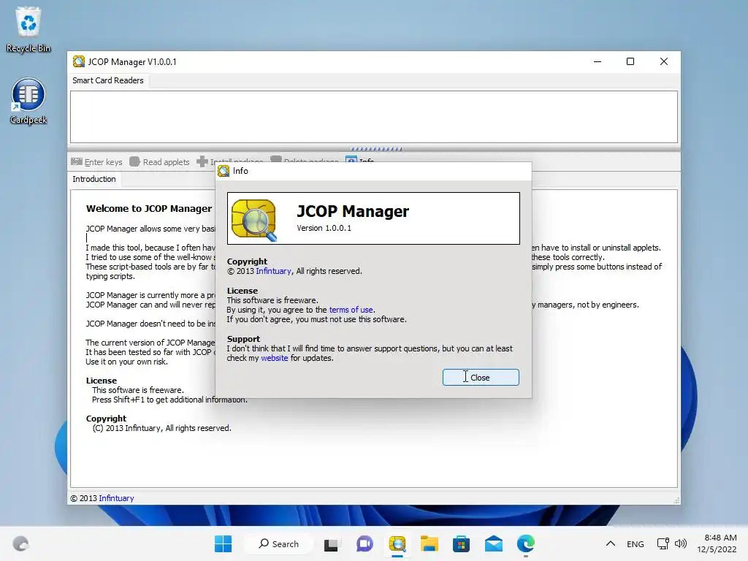
Task: Click the splitter grip below readers list
Action: tap(376, 149)
